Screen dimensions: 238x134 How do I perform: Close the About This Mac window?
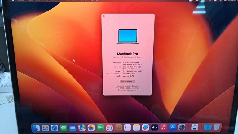[104, 16]
